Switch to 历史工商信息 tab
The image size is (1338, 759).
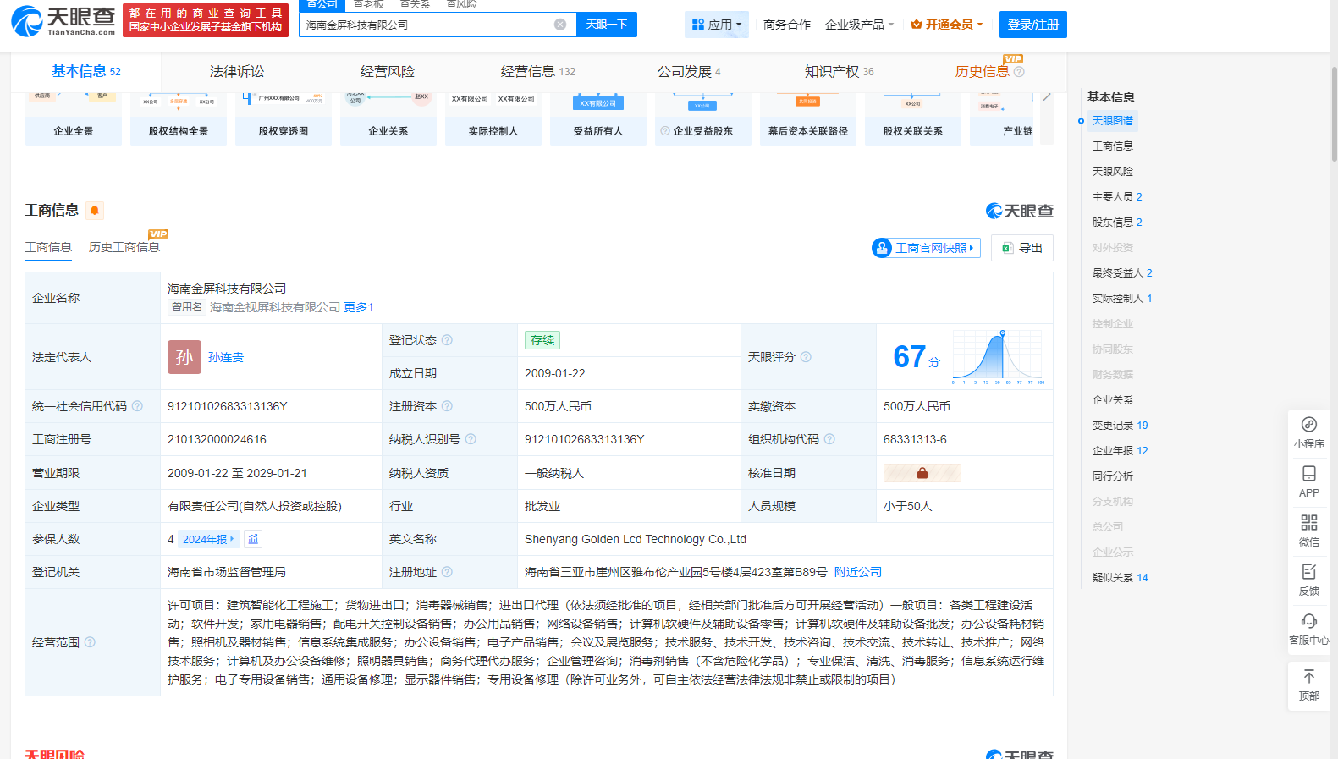pos(124,247)
